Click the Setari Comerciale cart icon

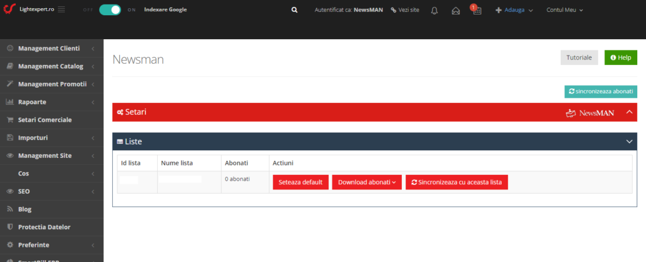(x=10, y=120)
